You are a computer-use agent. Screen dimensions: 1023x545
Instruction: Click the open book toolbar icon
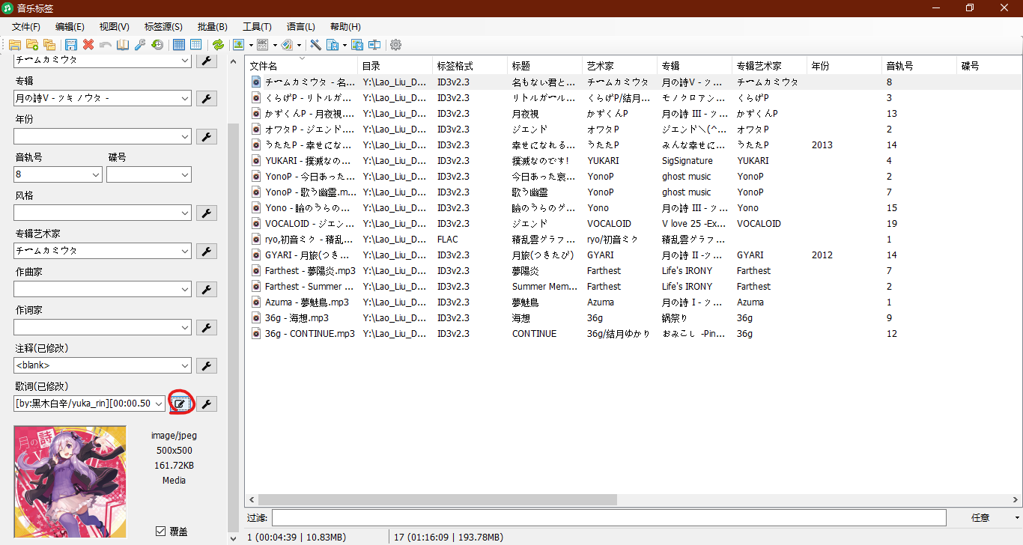click(122, 45)
